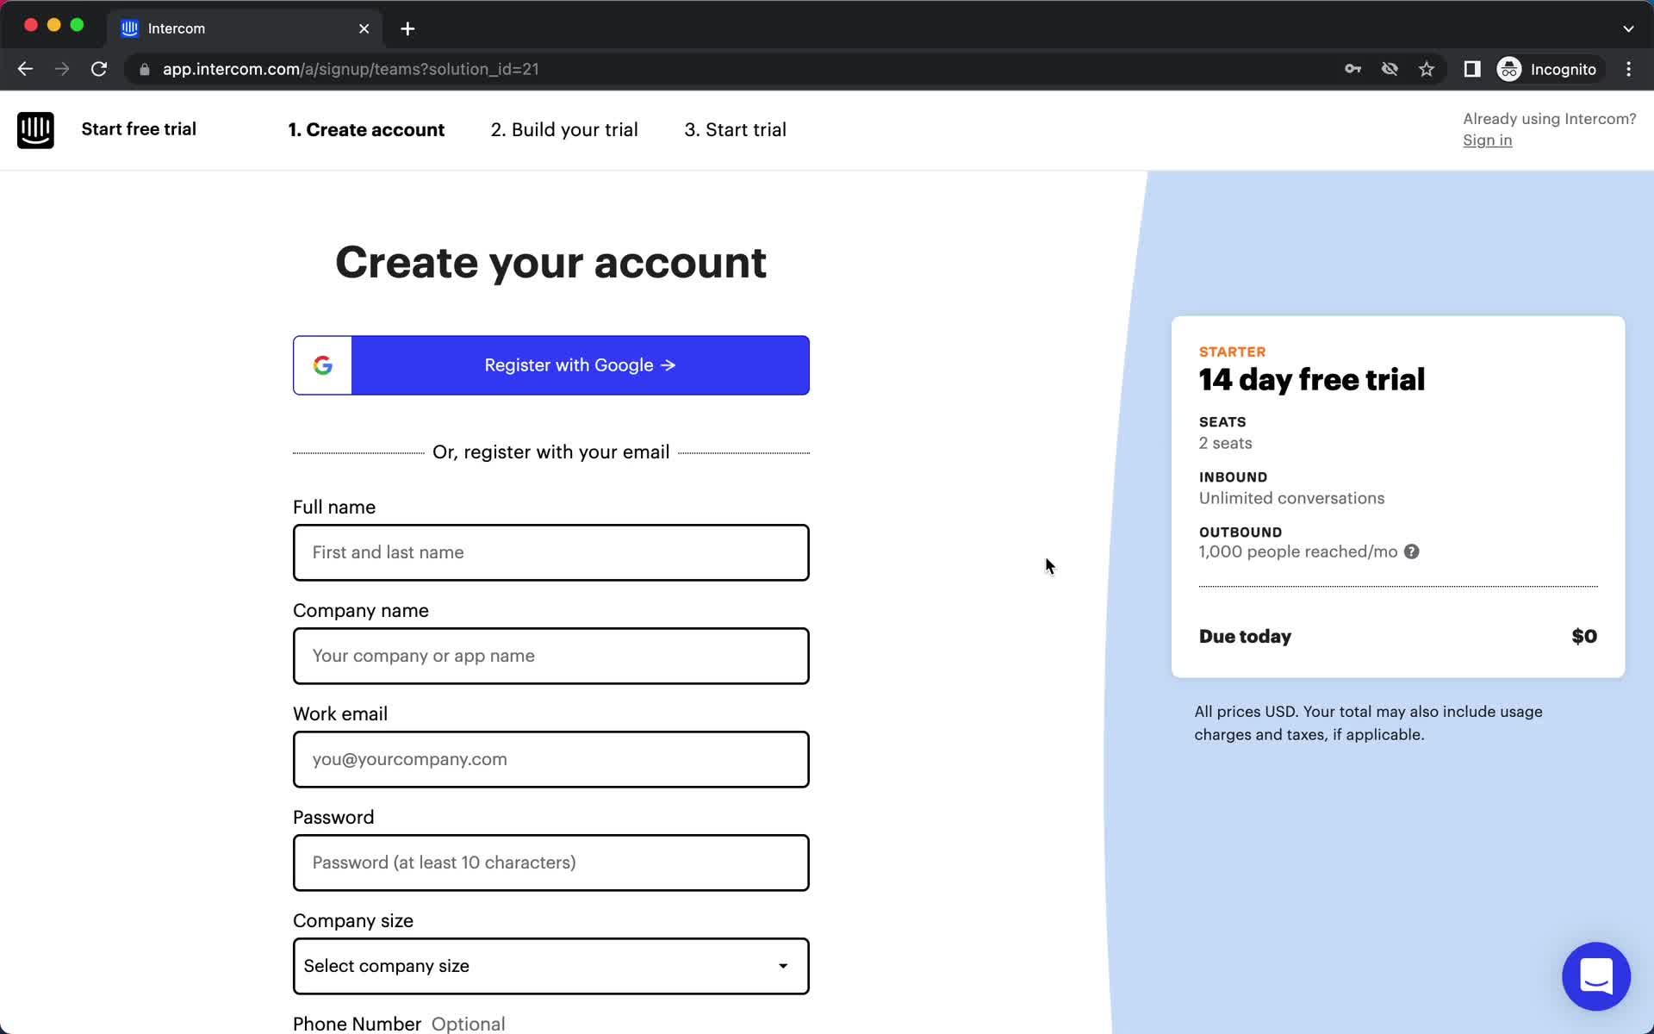
Task: Bookmark this page with the star icon
Action: point(1427,69)
